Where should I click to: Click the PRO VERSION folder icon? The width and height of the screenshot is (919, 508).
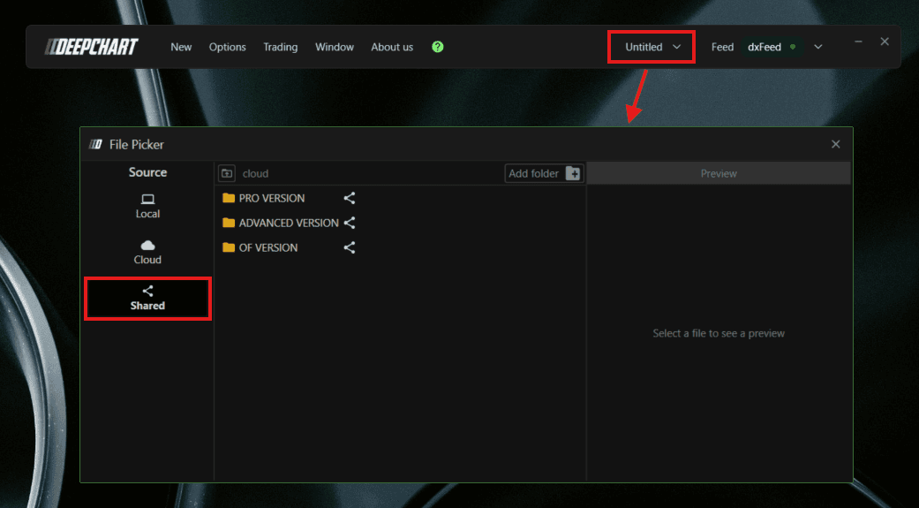229,198
